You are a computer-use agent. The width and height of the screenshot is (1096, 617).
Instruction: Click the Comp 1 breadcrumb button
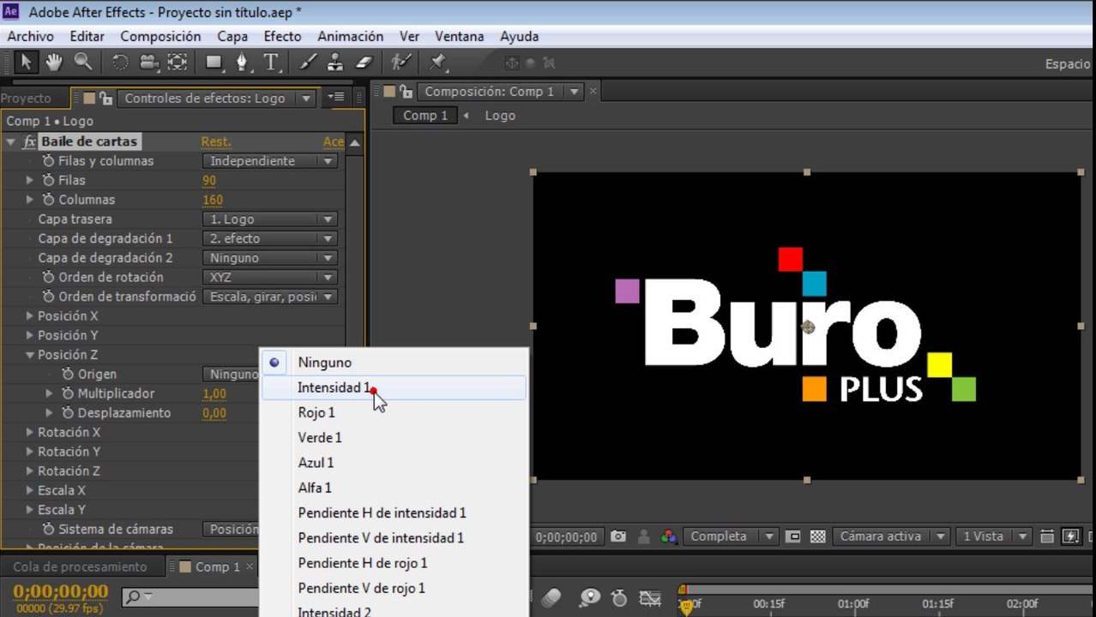coord(425,115)
